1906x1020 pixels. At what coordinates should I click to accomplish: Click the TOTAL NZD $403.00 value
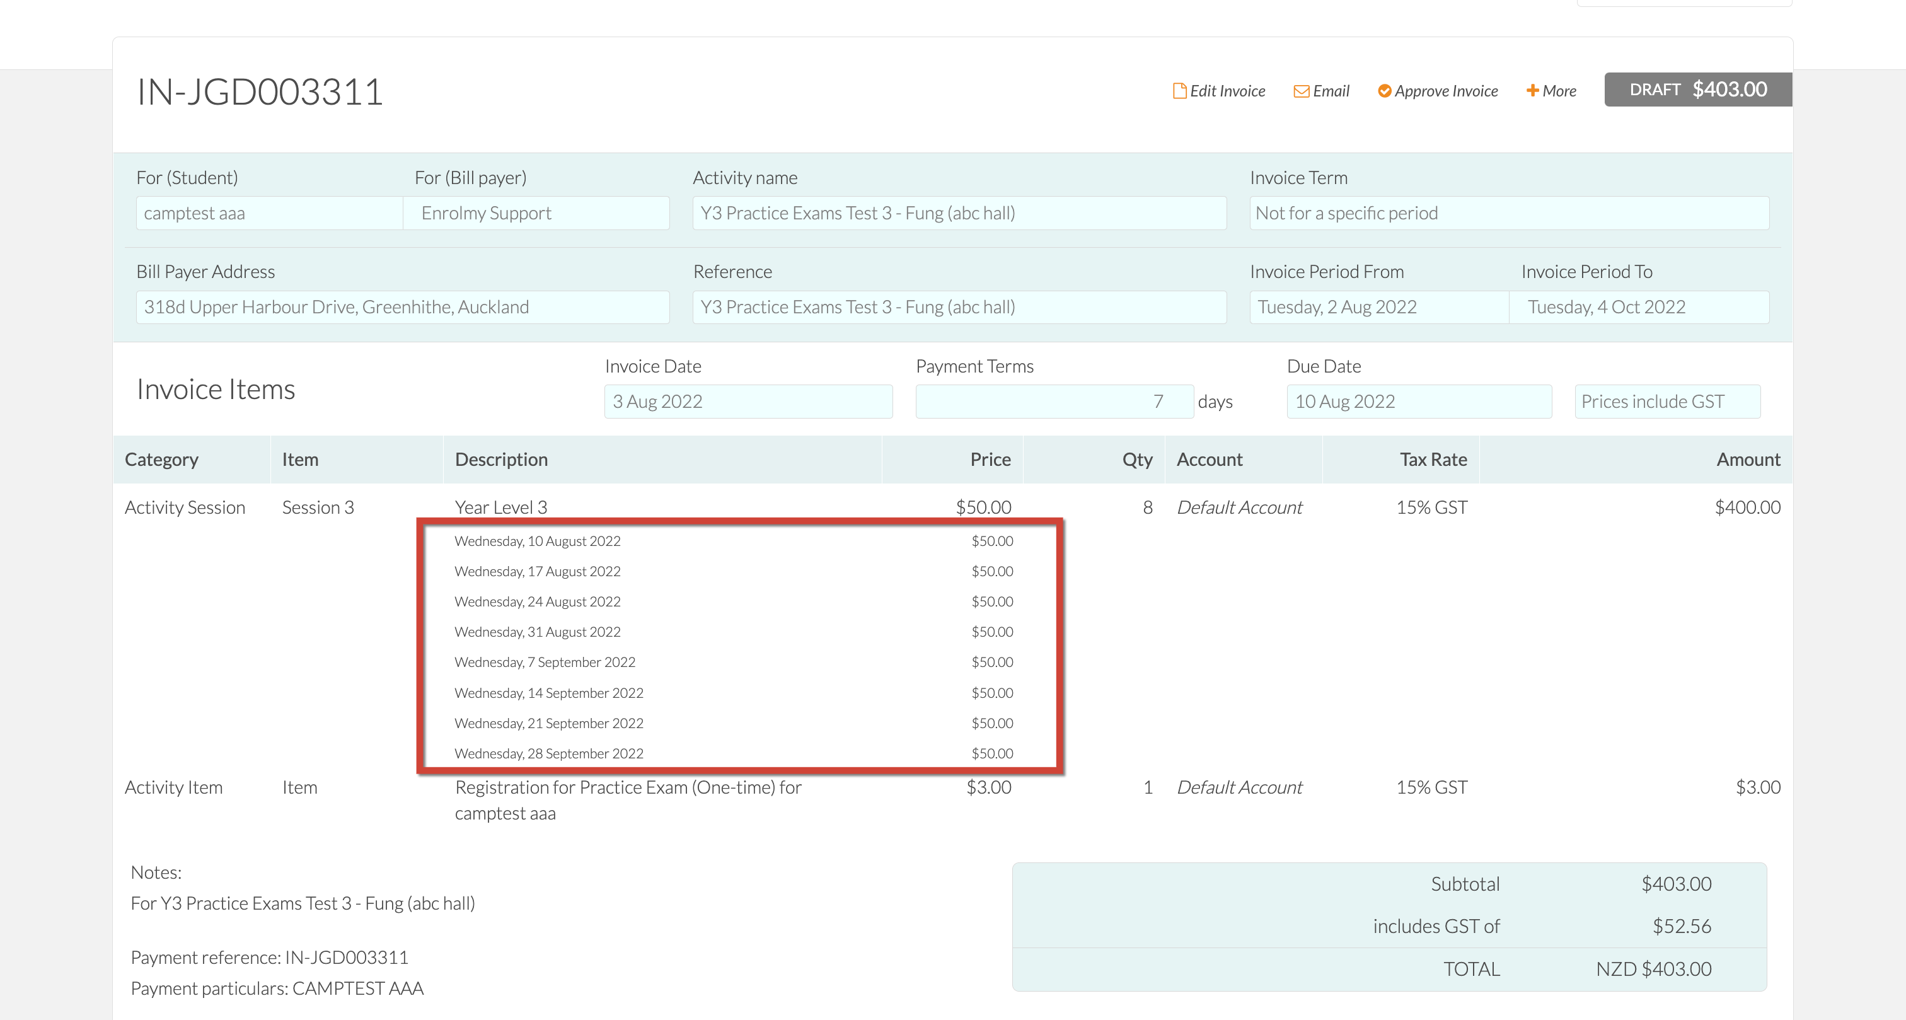click(x=1654, y=969)
